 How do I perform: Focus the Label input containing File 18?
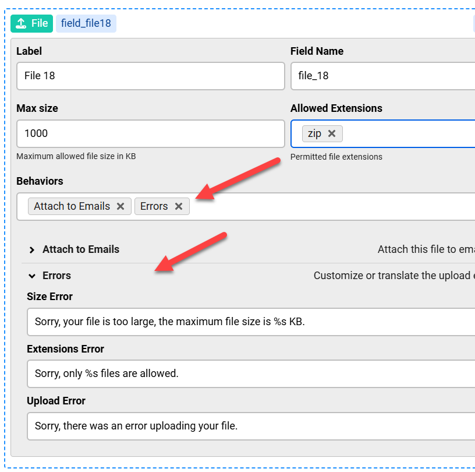coord(150,76)
